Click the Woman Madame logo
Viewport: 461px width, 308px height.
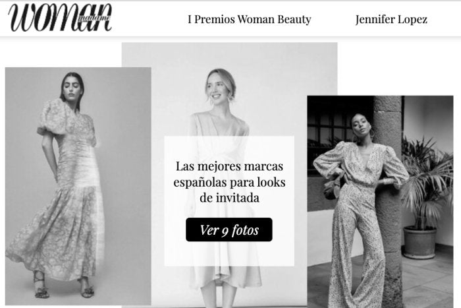click(x=60, y=18)
